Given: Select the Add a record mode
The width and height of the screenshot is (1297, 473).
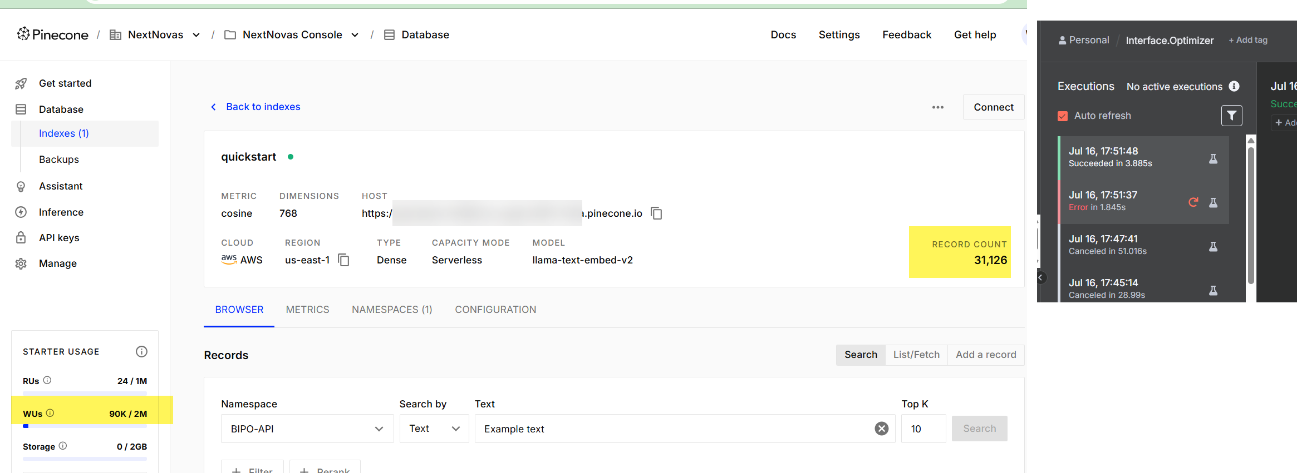Looking at the screenshot, I should [x=986, y=355].
